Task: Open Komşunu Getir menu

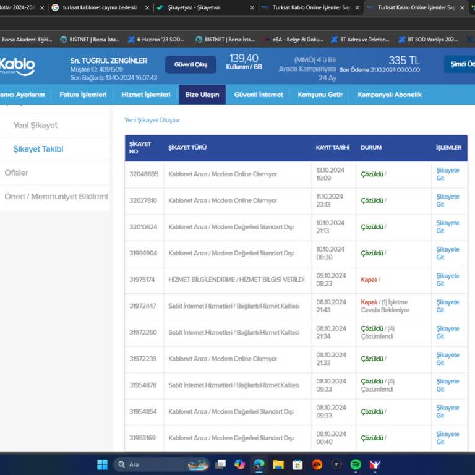Action: (320, 95)
